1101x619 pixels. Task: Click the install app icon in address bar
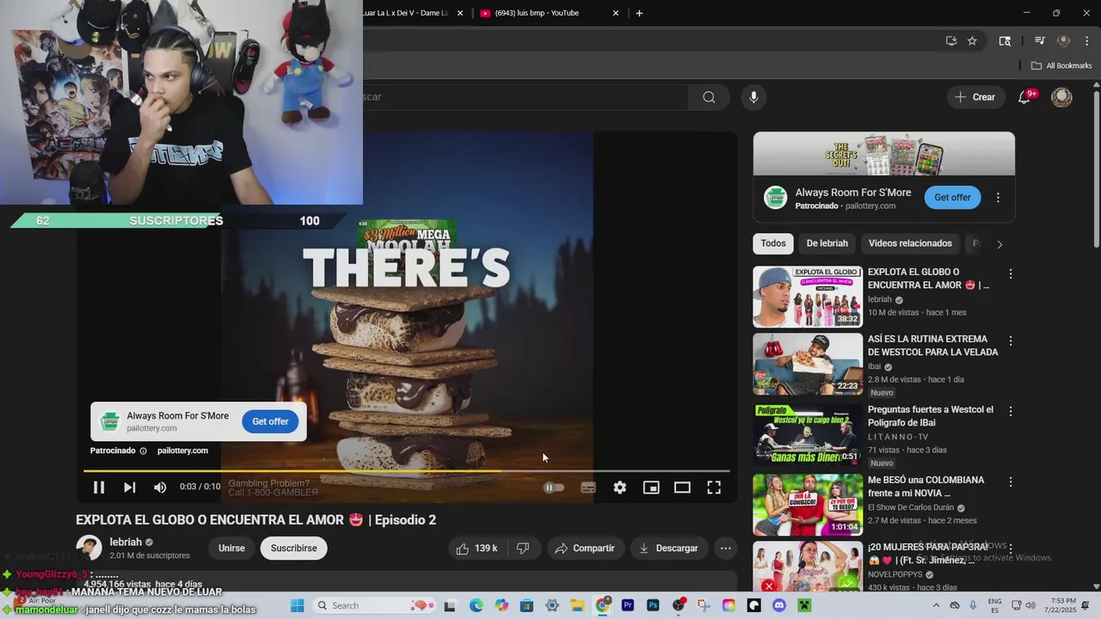tap(950, 40)
